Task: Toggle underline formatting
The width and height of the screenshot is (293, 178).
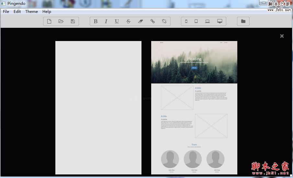Action: point(117,21)
